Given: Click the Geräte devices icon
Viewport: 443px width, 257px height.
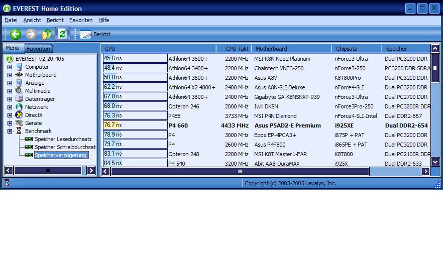Looking at the screenshot, I should [x=19, y=123].
